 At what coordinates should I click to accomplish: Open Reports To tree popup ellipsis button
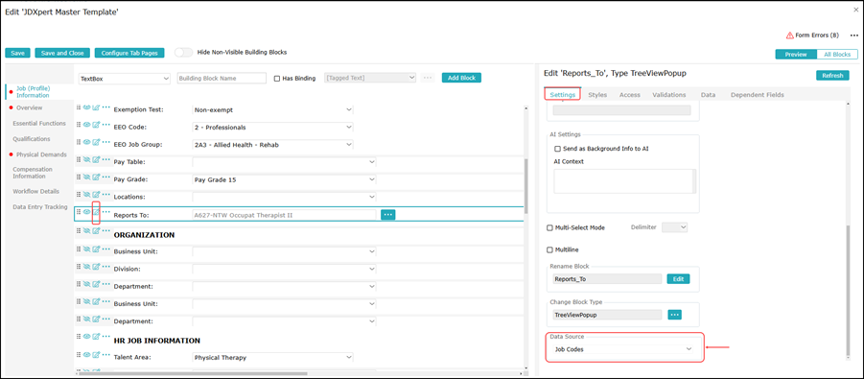(388, 215)
